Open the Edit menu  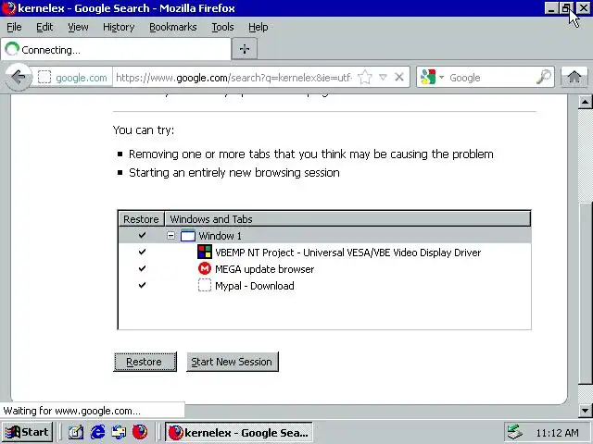point(44,27)
